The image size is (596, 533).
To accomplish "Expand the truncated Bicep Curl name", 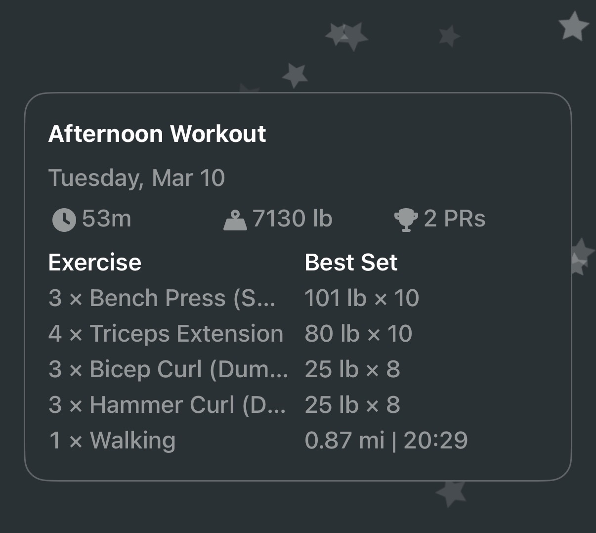I will pos(168,369).
